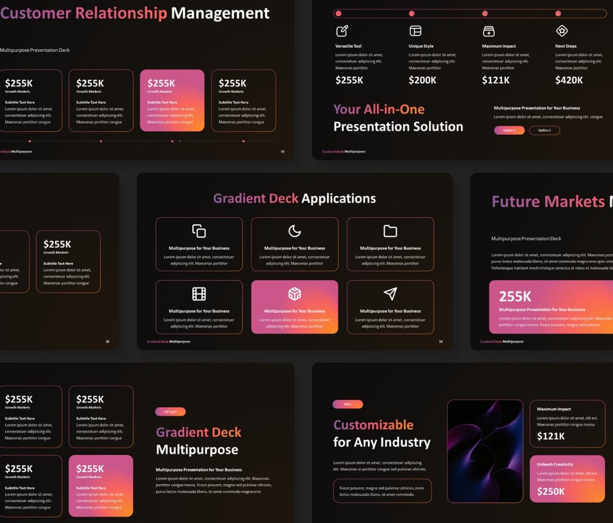Select the abstract purple wave image
Image resolution: width=613 pixels, height=523 pixels.
484,451
